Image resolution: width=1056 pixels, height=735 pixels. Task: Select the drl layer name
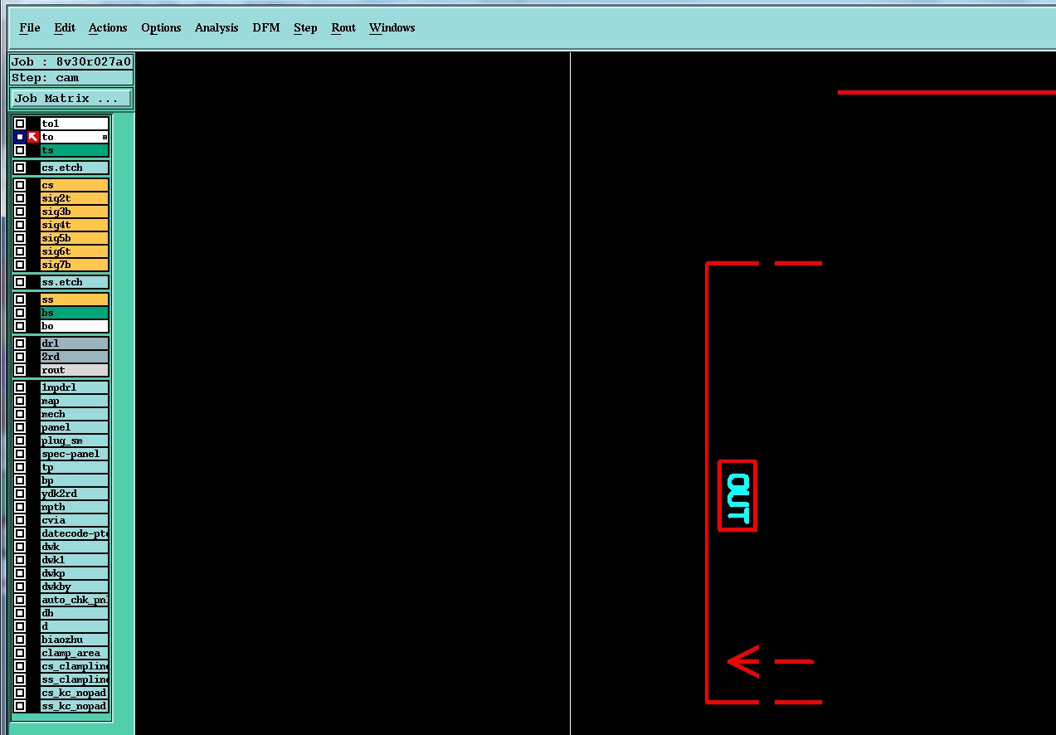pyautogui.click(x=75, y=343)
